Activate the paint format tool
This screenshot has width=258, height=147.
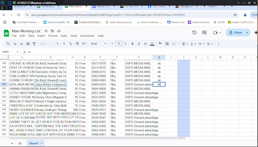[34, 44]
